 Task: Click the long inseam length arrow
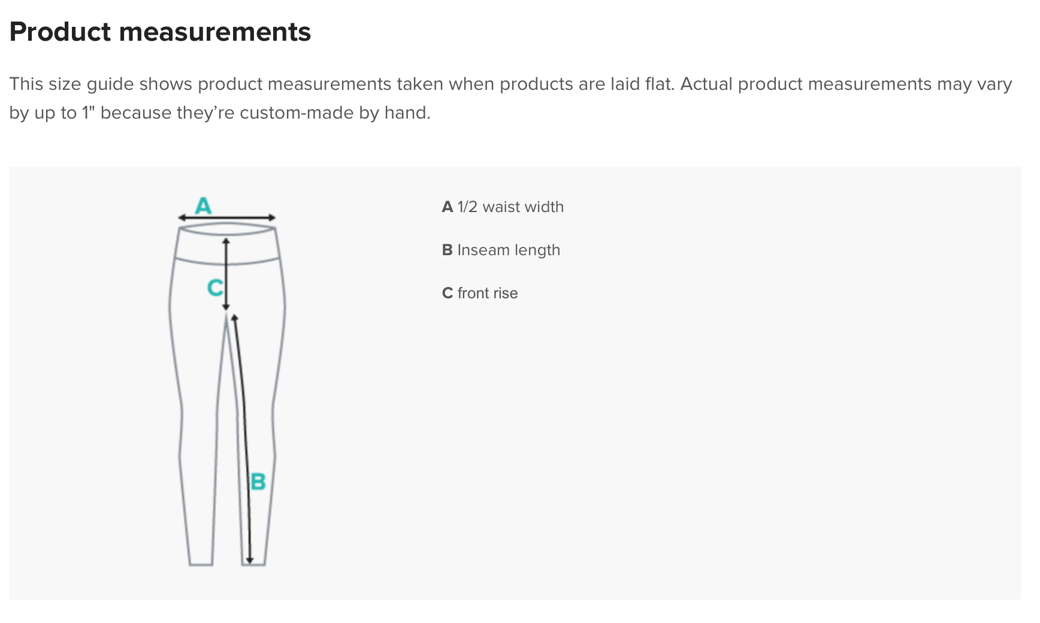(x=243, y=419)
